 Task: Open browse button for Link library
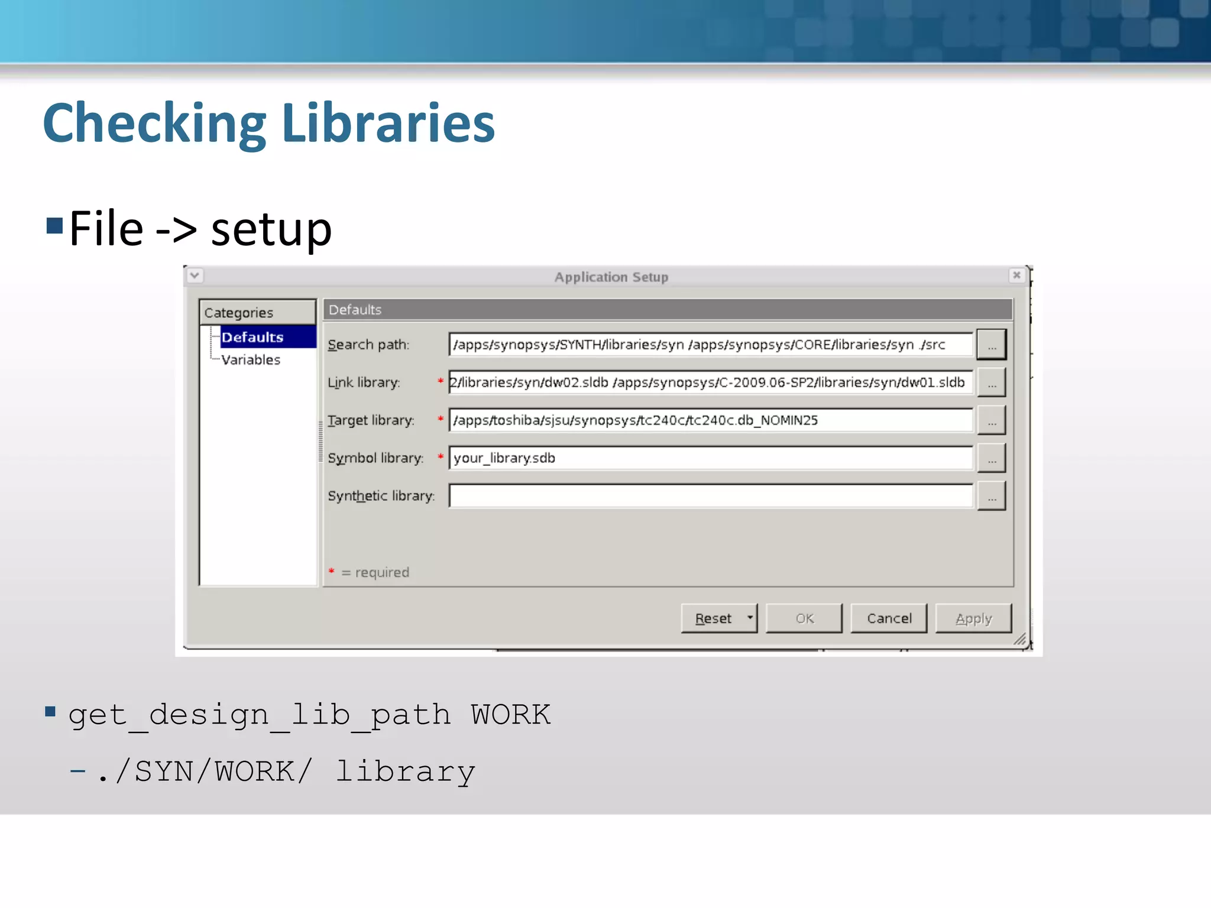tap(992, 382)
